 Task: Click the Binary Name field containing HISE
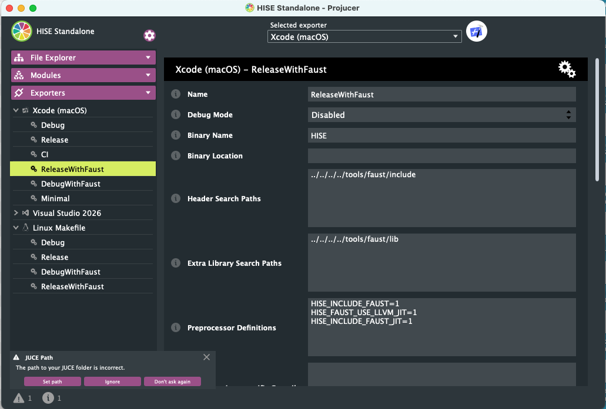(442, 136)
